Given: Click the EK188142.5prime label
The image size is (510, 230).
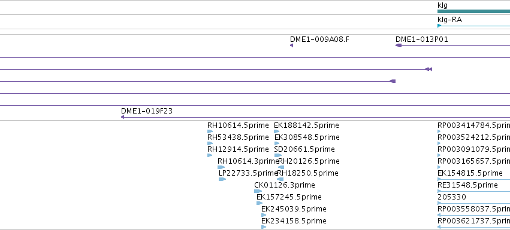Looking at the screenshot, I should [x=306, y=125].
